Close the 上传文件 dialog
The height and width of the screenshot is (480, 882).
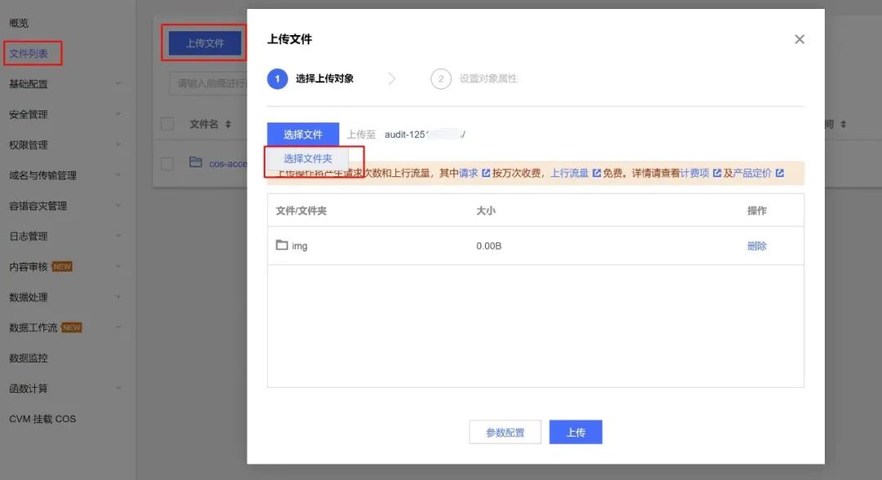pyautogui.click(x=800, y=39)
